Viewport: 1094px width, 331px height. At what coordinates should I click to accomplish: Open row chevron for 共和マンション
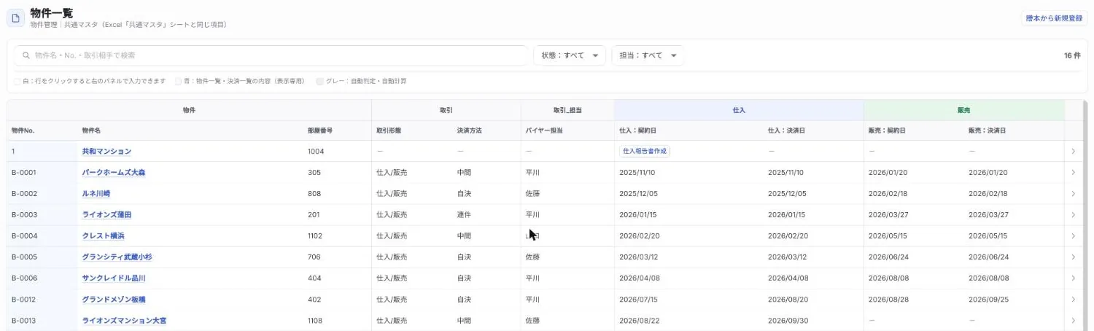1073,151
